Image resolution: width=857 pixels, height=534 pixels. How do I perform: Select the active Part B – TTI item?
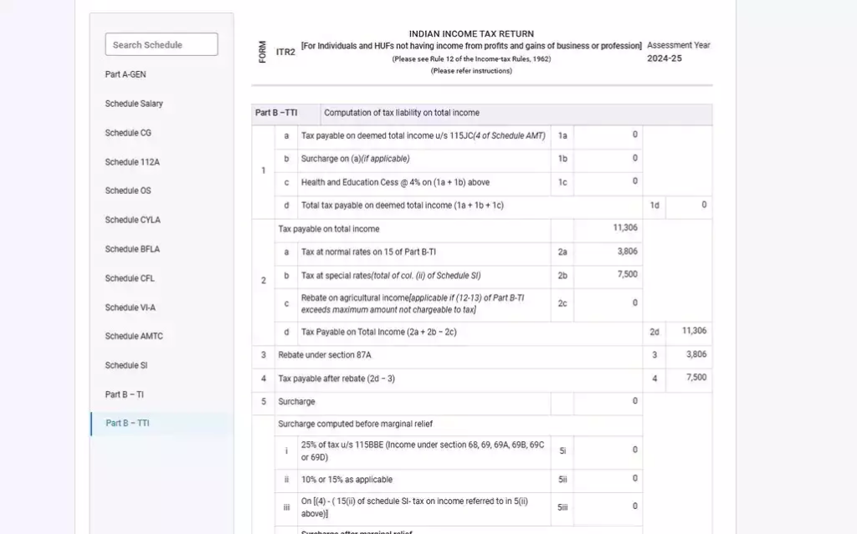pos(127,424)
